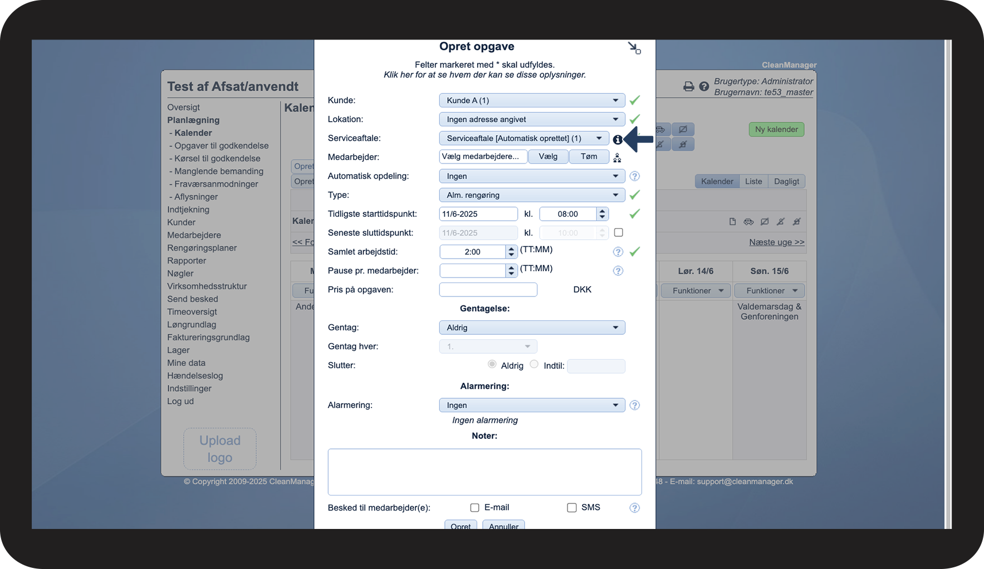
Task: Open the Gentag hver dropdown
Action: (488, 347)
